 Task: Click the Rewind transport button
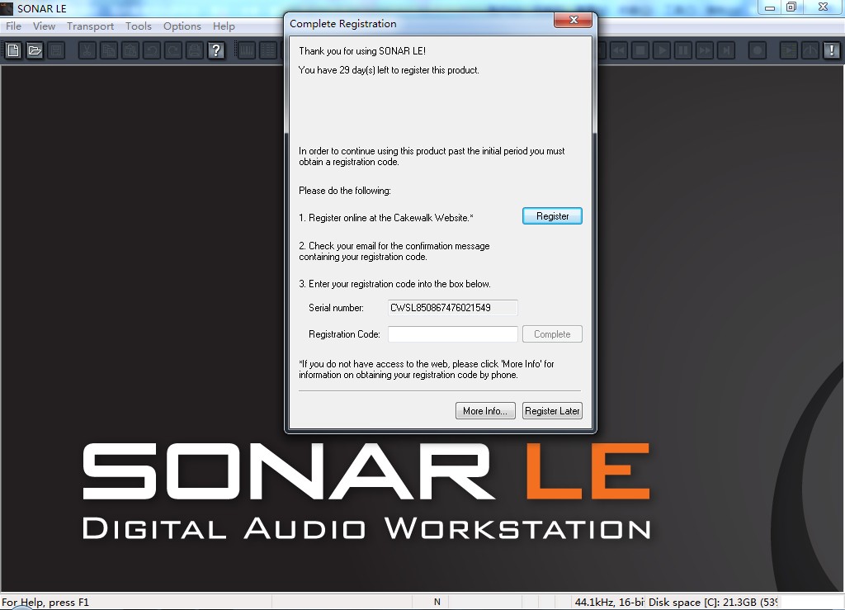click(619, 50)
